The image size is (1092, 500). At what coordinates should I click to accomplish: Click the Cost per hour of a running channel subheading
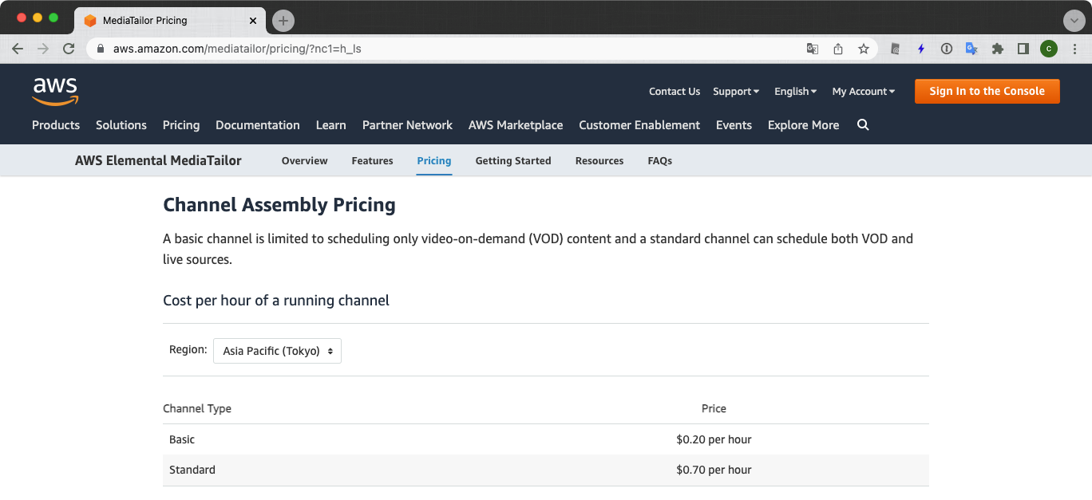tap(276, 301)
